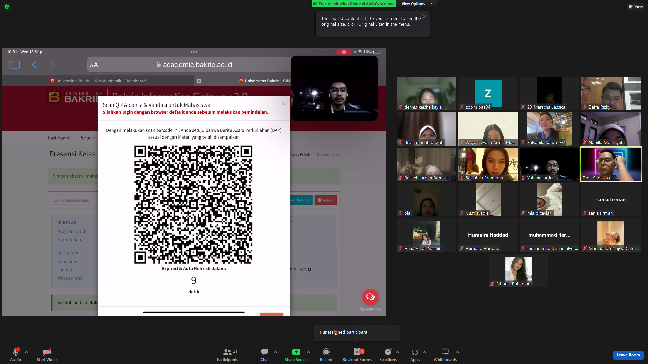Open Whiteboards
648x364 pixels.
[445, 355]
